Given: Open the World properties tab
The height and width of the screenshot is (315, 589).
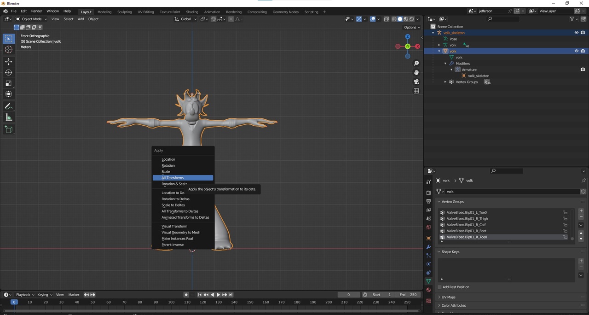Looking at the screenshot, I should point(428,227).
